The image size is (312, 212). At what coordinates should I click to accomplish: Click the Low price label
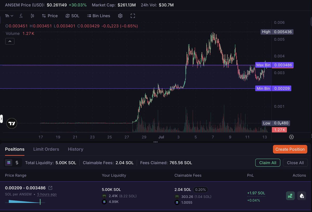tap(276, 123)
